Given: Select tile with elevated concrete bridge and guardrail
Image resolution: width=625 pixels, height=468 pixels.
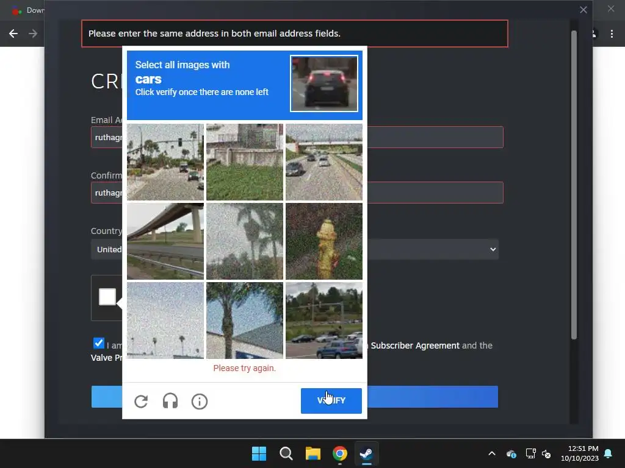Looking at the screenshot, I should (165, 241).
